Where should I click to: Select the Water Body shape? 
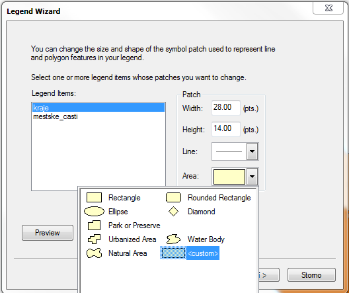point(195,239)
